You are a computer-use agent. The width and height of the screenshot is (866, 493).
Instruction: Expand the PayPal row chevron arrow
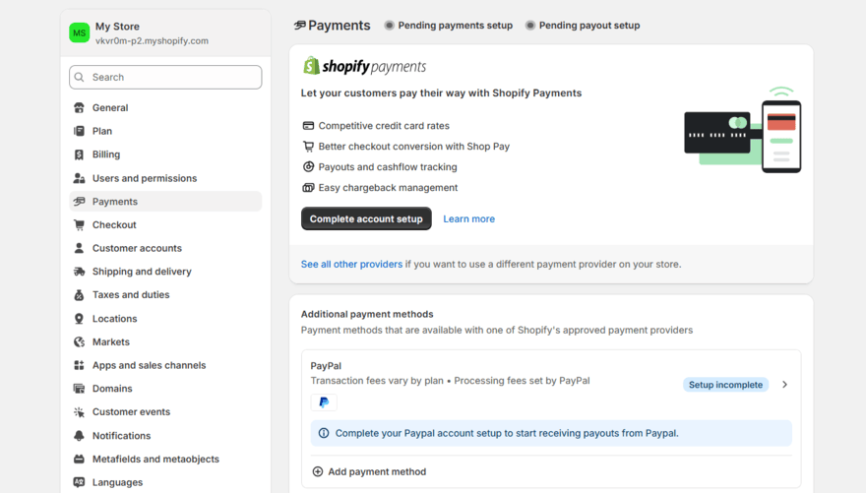(784, 385)
